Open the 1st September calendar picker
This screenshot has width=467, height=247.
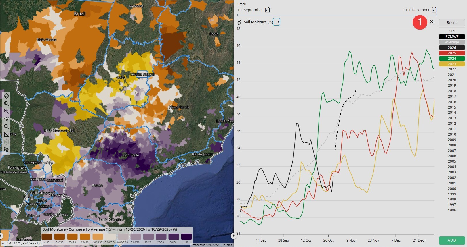pyautogui.click(x=267, y=10)
